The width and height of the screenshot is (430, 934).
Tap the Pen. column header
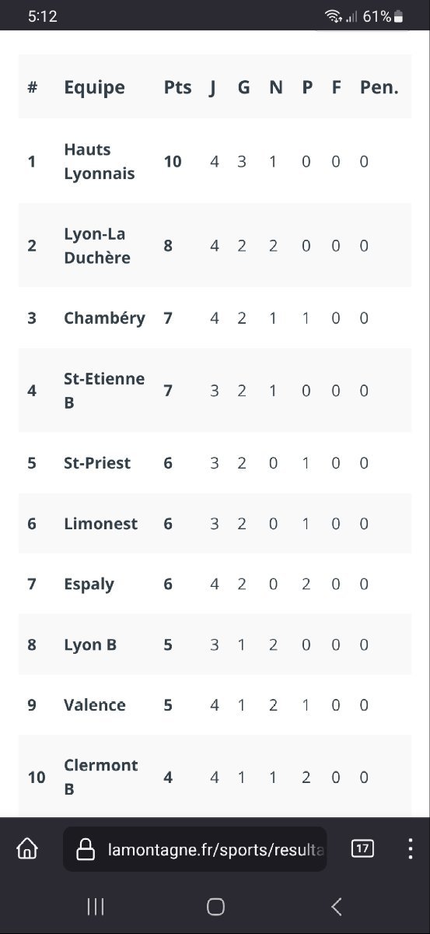coord(379,87)
